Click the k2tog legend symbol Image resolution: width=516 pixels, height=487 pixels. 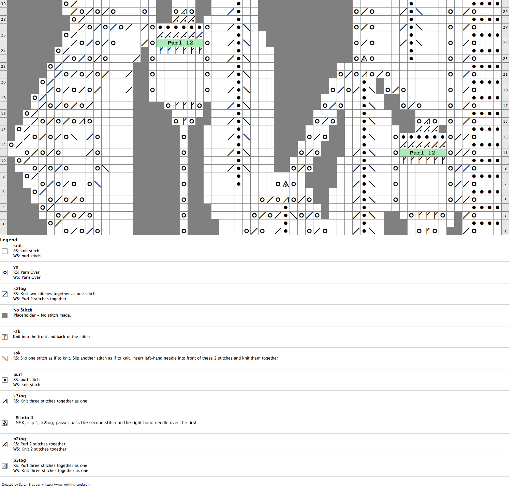click(5, 294)
